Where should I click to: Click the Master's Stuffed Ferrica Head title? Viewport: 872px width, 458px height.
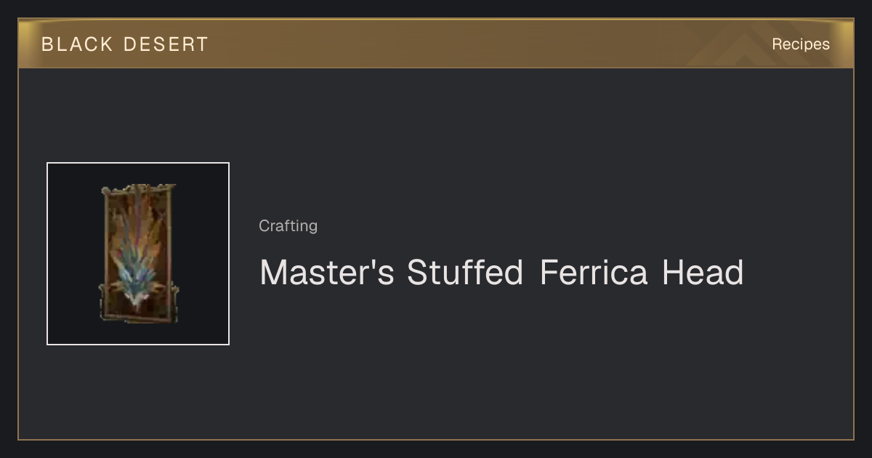click(x=501, y=273)
